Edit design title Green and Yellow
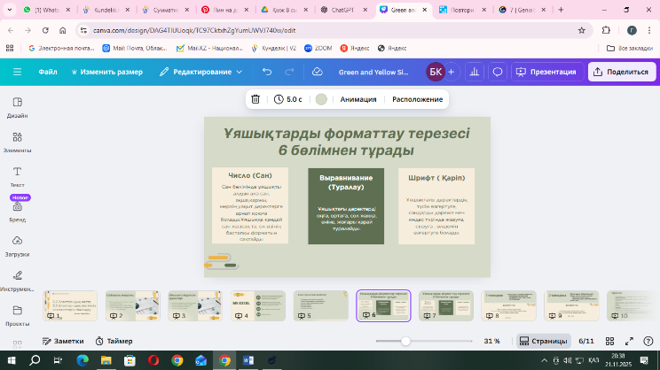 [373, 72]
